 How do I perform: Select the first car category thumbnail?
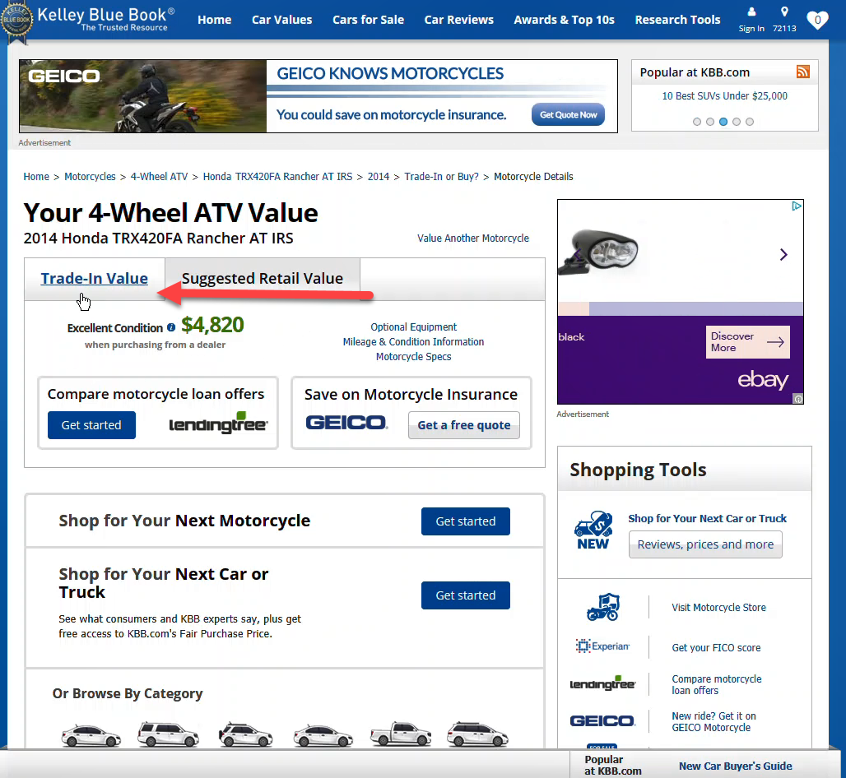pos(91,735)
